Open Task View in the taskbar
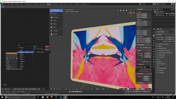176x99 pixels. point(38,97)
